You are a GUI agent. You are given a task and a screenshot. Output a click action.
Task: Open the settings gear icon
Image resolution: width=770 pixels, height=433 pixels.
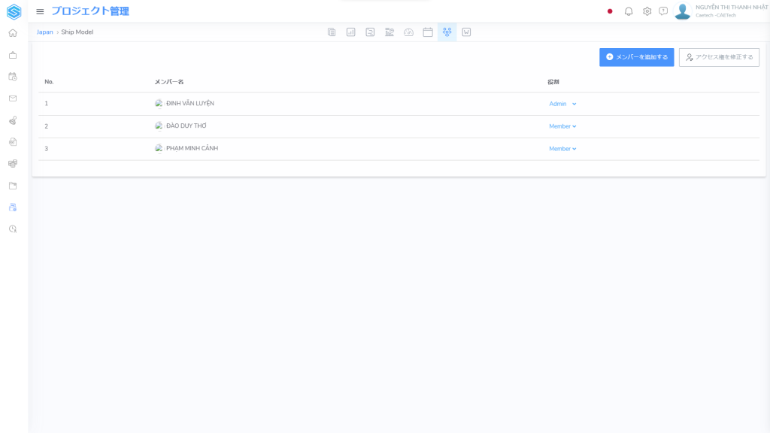click(647, 11)
